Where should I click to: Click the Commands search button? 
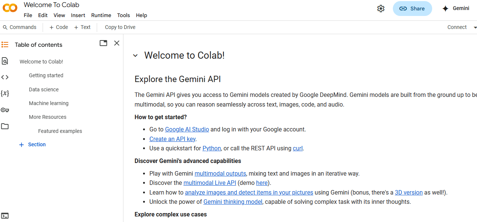pyautogui.click(x=20, y=27)
